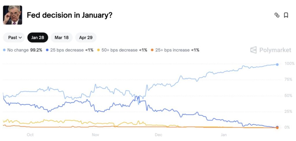Open the Past dropdown
The height and width of the screenshot is (141, 296).
coord(15,37)
